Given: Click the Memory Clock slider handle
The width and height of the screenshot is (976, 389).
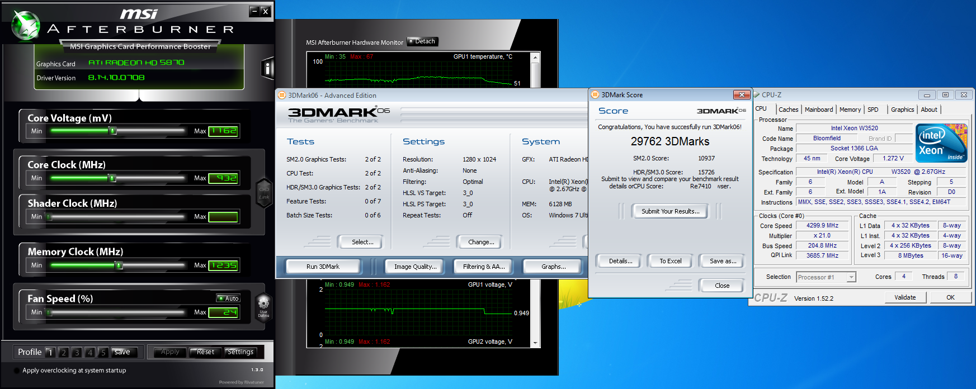Looking at the screenshot, I should pos(119,265).
